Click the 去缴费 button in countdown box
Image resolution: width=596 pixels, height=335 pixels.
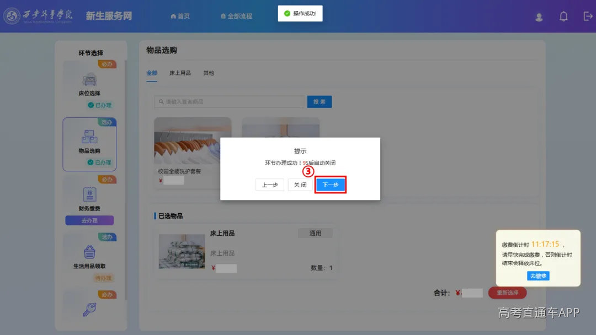[x=538, y=276]
